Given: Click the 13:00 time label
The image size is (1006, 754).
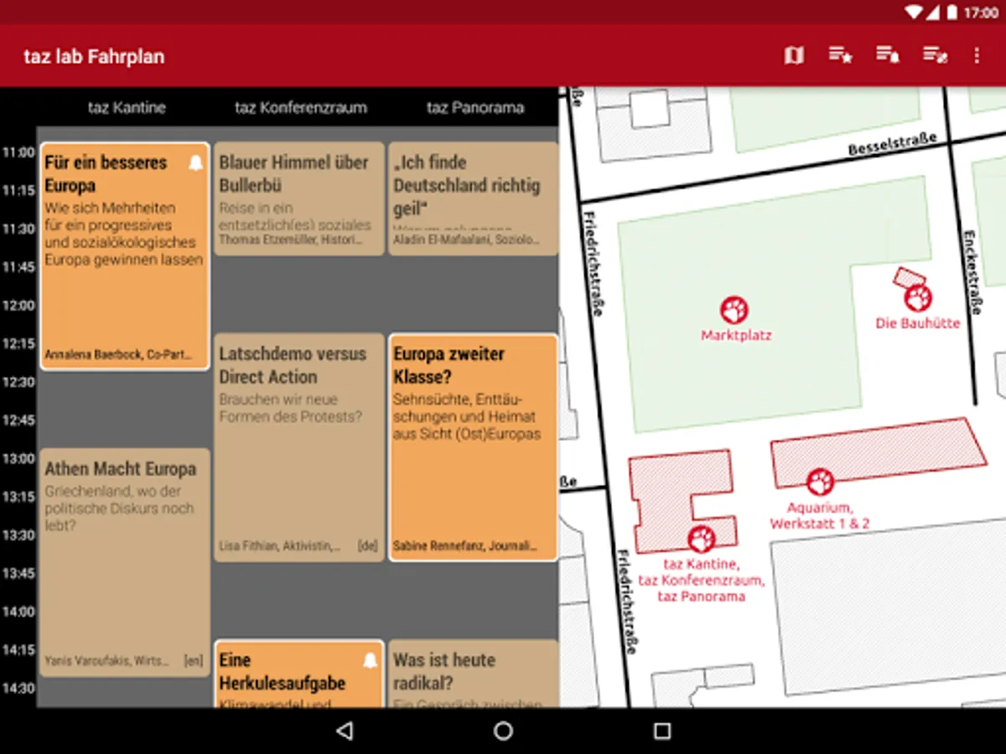Looking at the screenshot, I should click(18, 458).
